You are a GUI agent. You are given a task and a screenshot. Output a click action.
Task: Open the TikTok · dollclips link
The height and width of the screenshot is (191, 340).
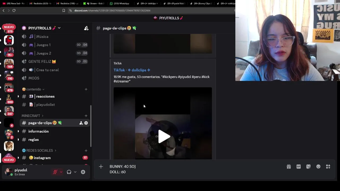(x=132, y=70)
